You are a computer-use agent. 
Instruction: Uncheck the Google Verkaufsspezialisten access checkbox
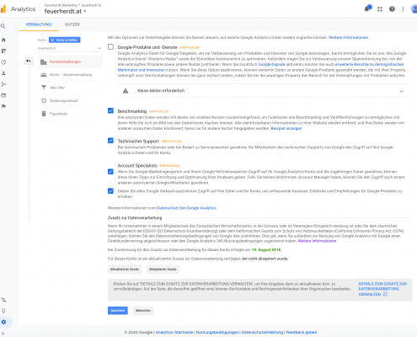pyautogui.click(x=110, y=191)
